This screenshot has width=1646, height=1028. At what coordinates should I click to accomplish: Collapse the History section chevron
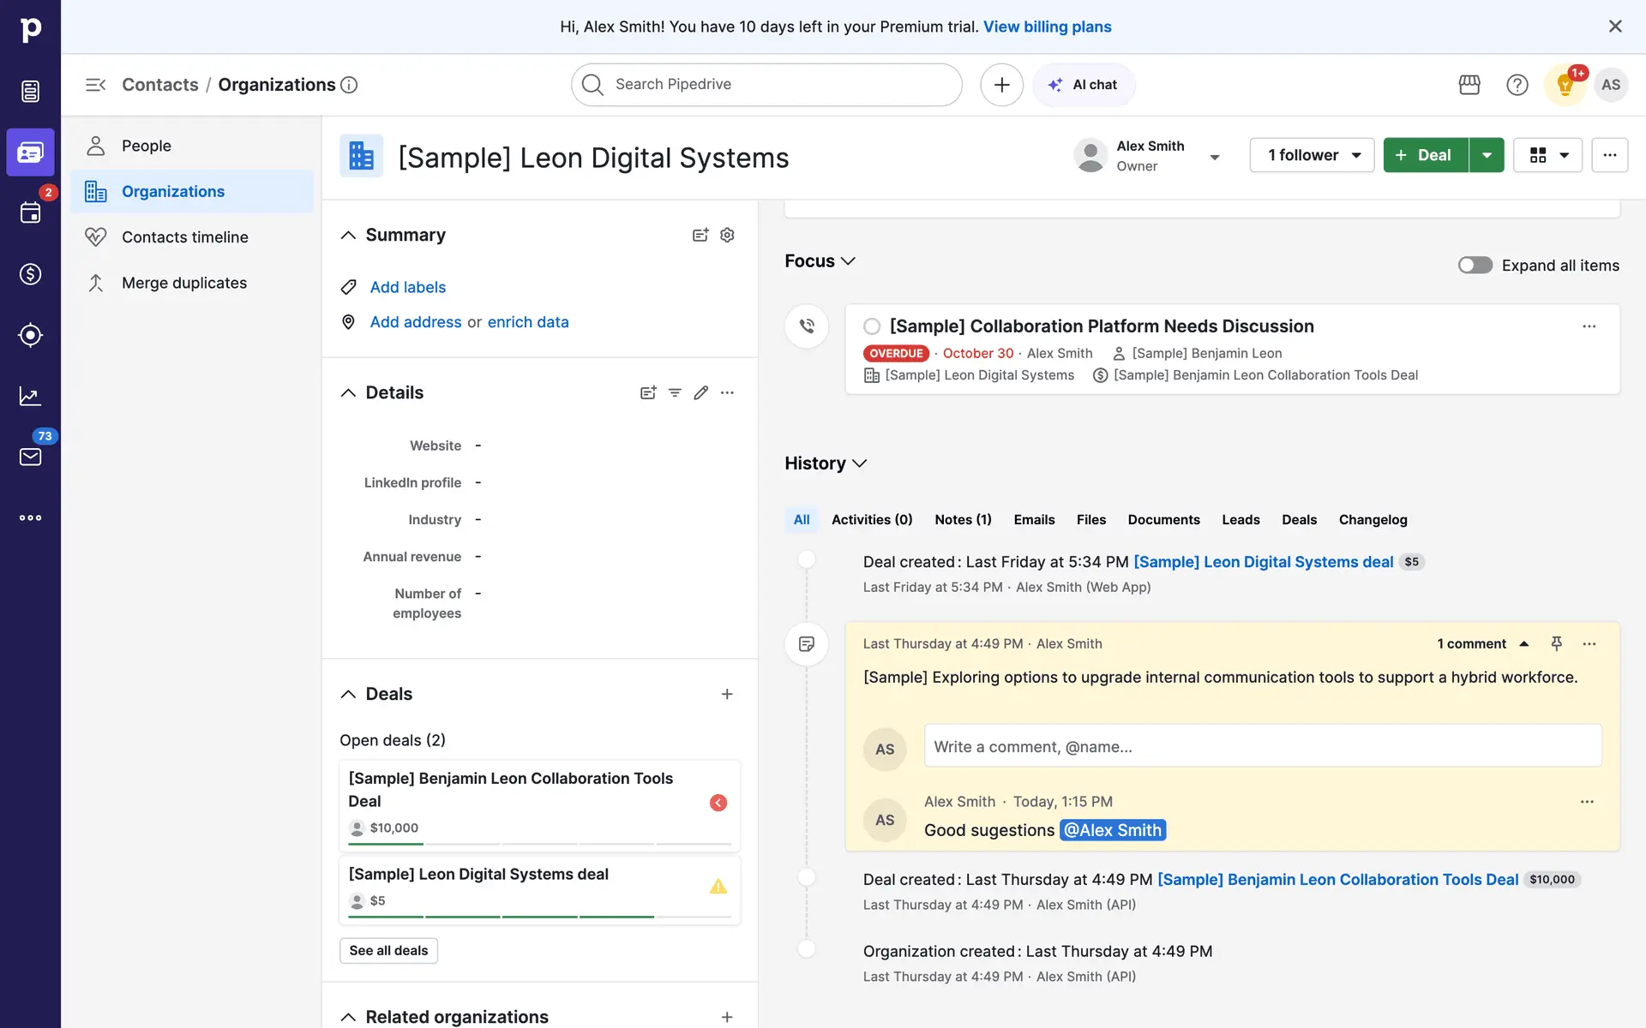860,463
